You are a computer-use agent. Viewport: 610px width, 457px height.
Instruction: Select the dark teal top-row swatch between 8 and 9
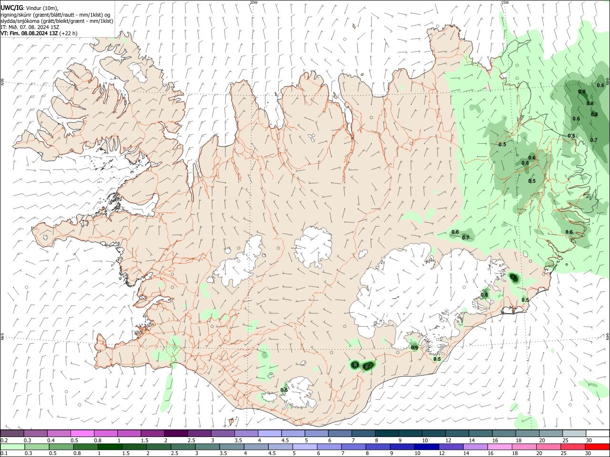[386, 433]
